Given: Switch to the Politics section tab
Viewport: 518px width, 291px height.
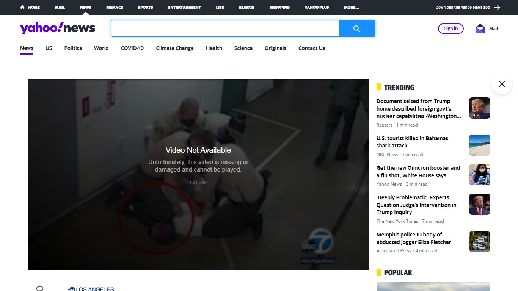Looking at the screenshot, I should (73, 48).
